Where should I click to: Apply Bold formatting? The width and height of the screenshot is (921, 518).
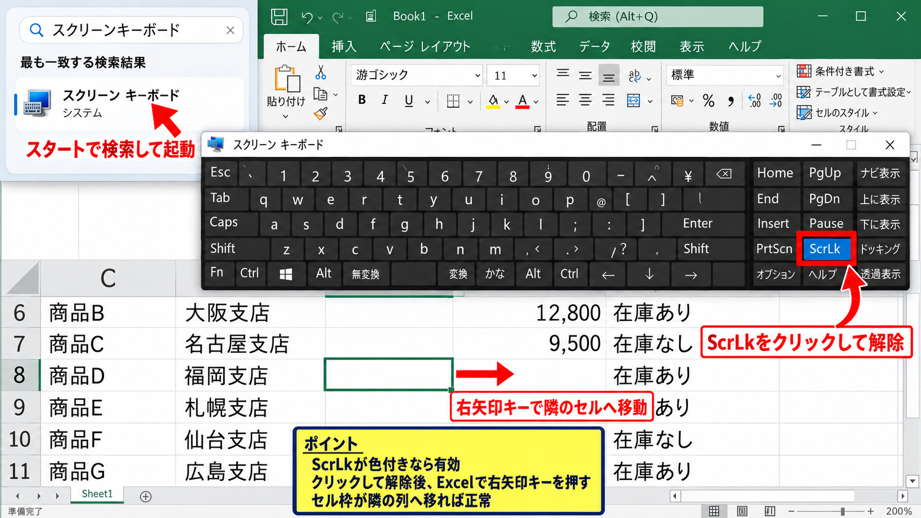tap(362, 100)
